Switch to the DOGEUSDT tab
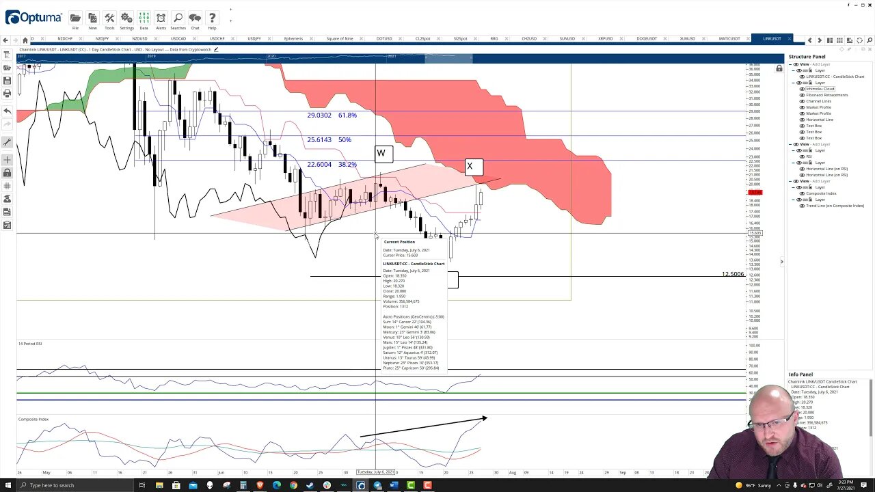 [647, 39]
